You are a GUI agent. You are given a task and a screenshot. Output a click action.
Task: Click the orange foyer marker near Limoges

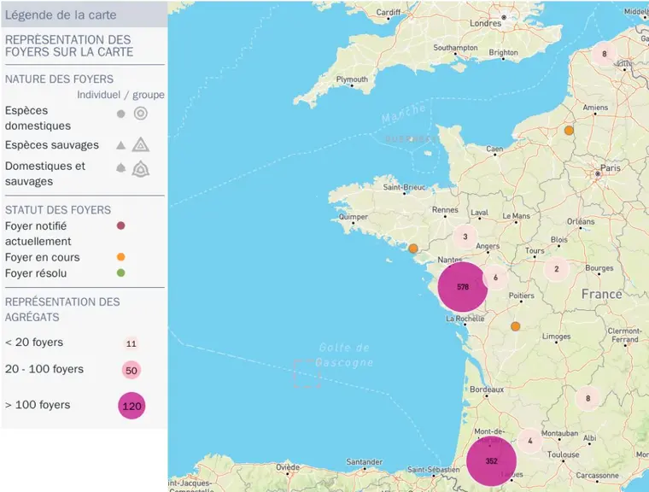(515, 326)
